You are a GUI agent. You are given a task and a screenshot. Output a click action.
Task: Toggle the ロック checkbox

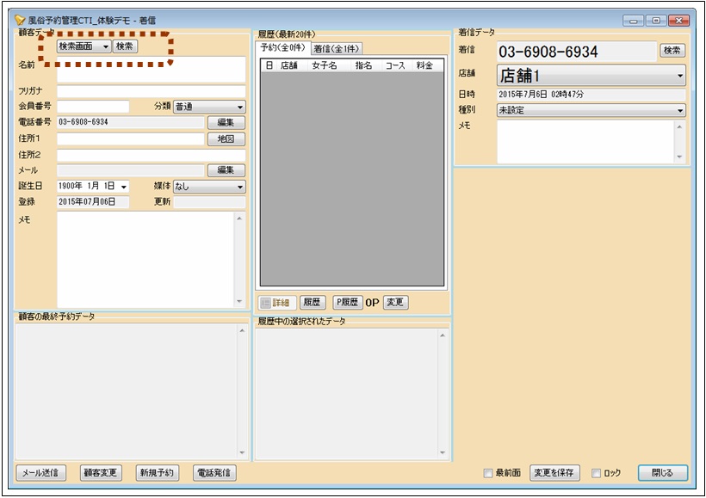tap(597, 473)
